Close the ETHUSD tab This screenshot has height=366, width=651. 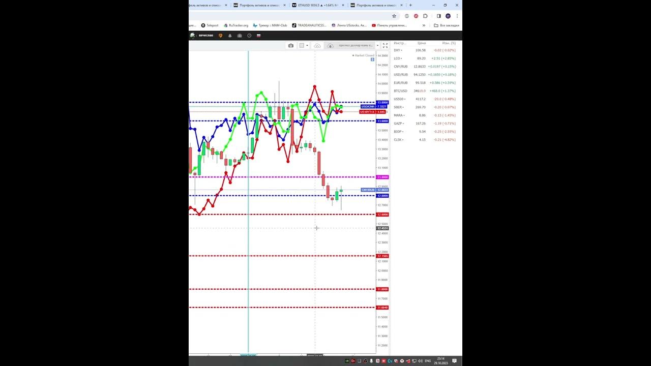(343, 5)
